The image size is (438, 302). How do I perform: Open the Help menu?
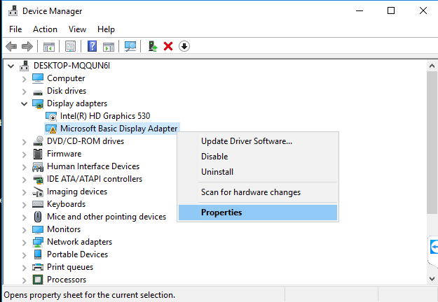(x=106, y=29)
